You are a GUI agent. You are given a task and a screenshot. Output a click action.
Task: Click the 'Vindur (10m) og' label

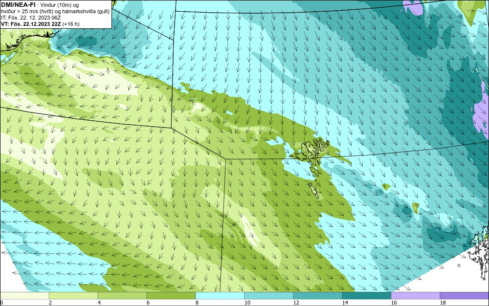(59, 5)
